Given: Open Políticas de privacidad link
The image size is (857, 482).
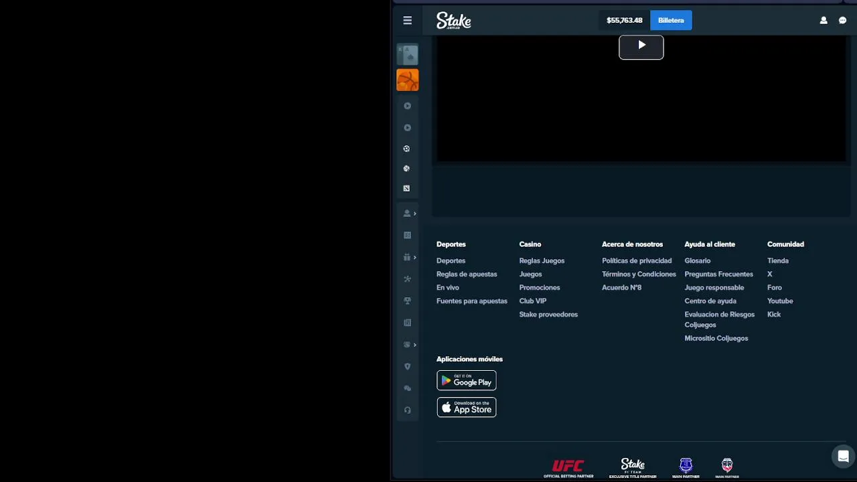Looking at the screenshot, I should (x=637, y=260).
